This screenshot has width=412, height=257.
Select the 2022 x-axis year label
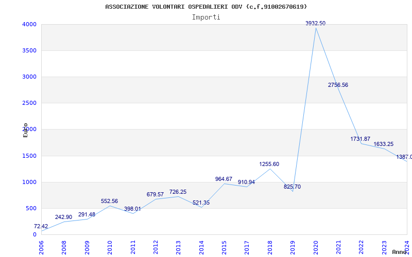pos(362,247)
